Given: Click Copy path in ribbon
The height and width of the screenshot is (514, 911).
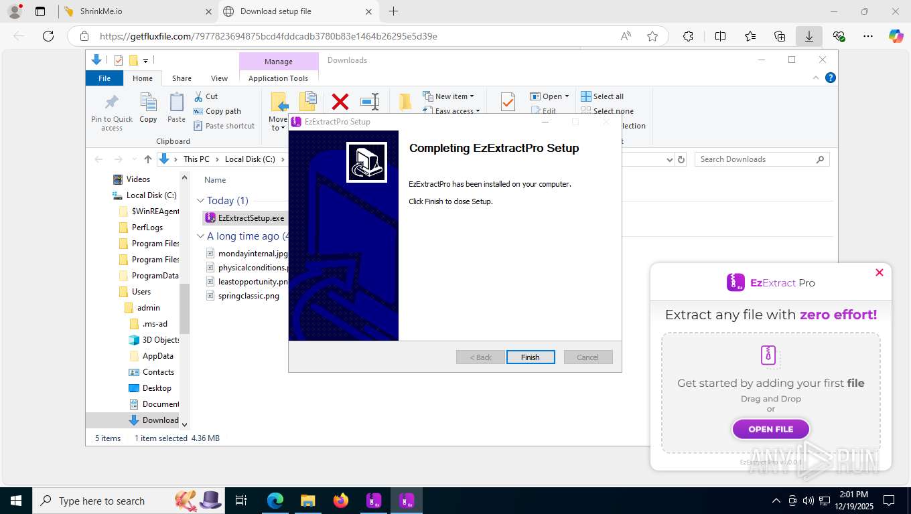Looking at the screenshot, I should coord(217,111).
